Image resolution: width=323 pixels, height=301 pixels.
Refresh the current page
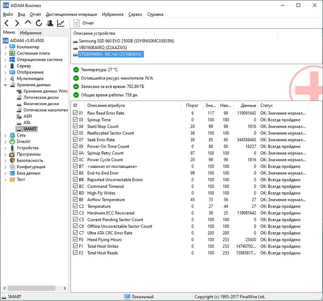point(39,23)
